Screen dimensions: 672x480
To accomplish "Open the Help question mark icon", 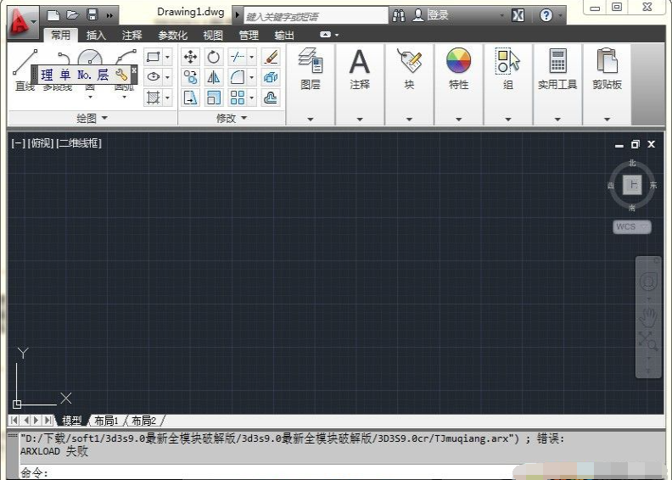I will point(546,16).
